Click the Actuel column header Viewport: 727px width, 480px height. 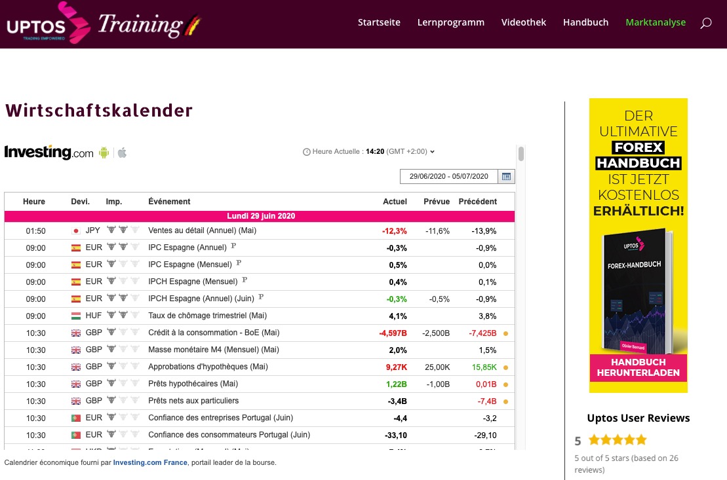[395, 202]
